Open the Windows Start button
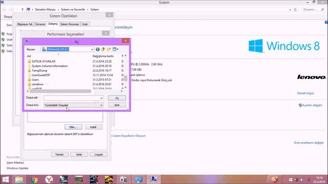The width and height of the screenshot is (328, 184). (x=6, y=179)
